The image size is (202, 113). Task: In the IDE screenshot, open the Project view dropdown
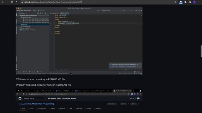click(x=23, y=13)
